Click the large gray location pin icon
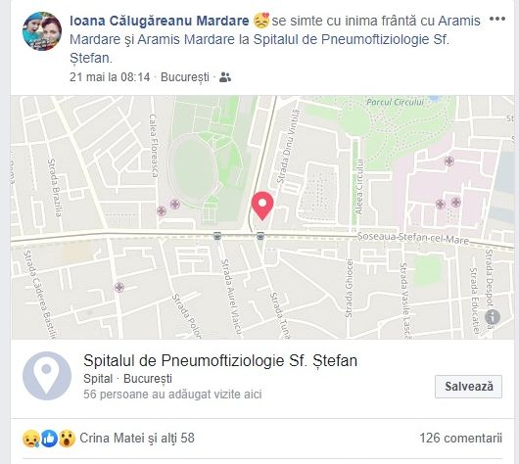 pos(47,376)
